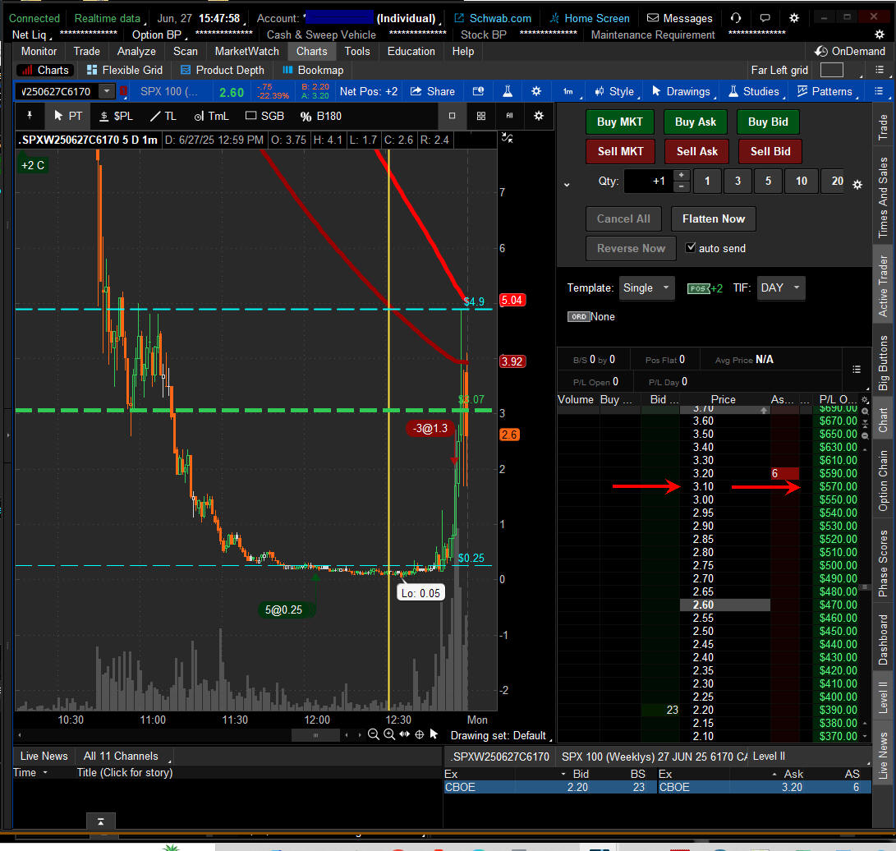896x851 pixels.
Task: Click the chart horizontal scrollbar thumb
Action: [315, 735]
